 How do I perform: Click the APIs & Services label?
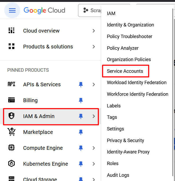click(x=42, y=84)
